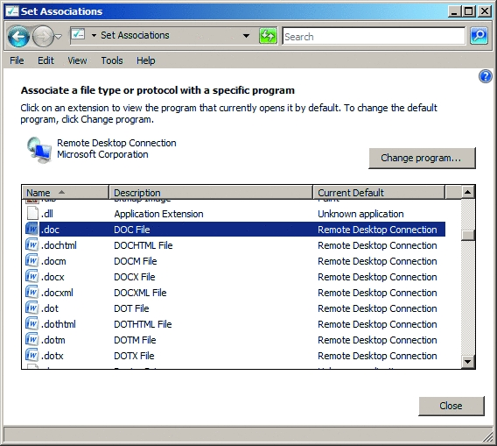Select the .dotm extension name
The image size is (497, 446).
pos(53,340)
